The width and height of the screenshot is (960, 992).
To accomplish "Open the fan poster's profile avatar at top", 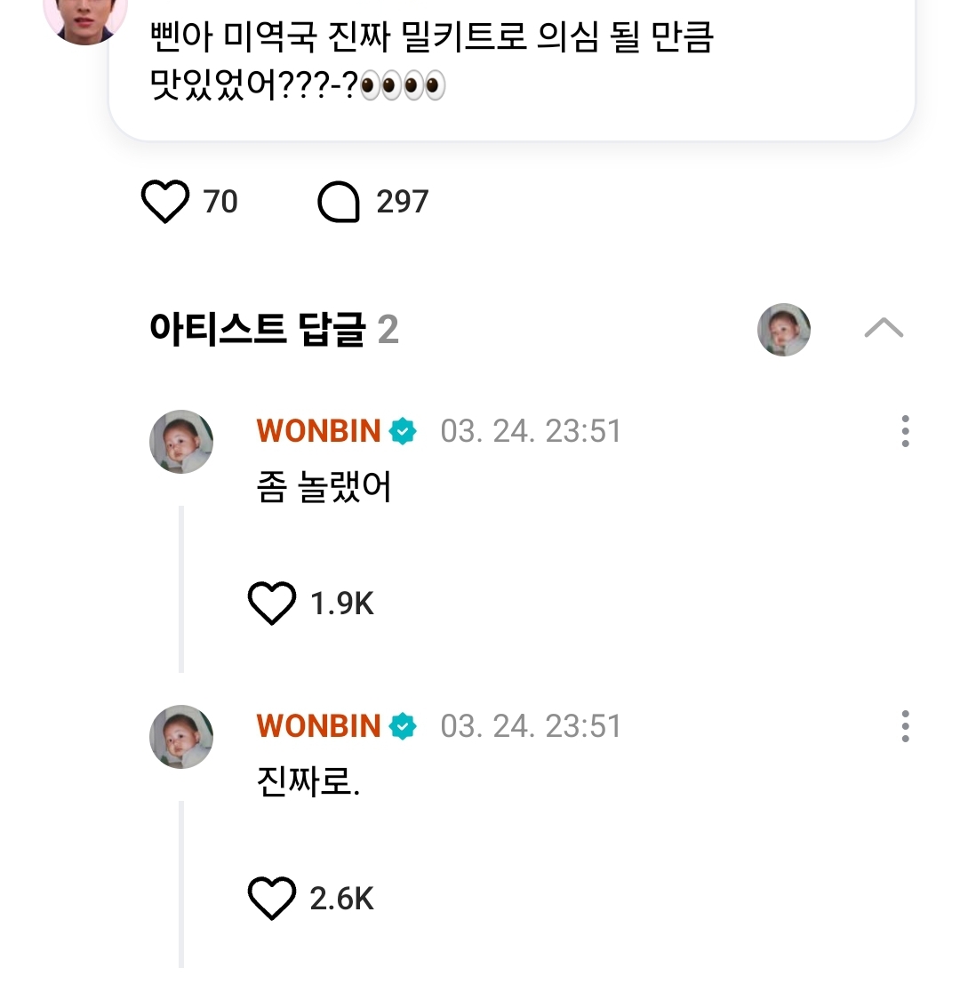I will pyautogui.click(x=85, y=16).
